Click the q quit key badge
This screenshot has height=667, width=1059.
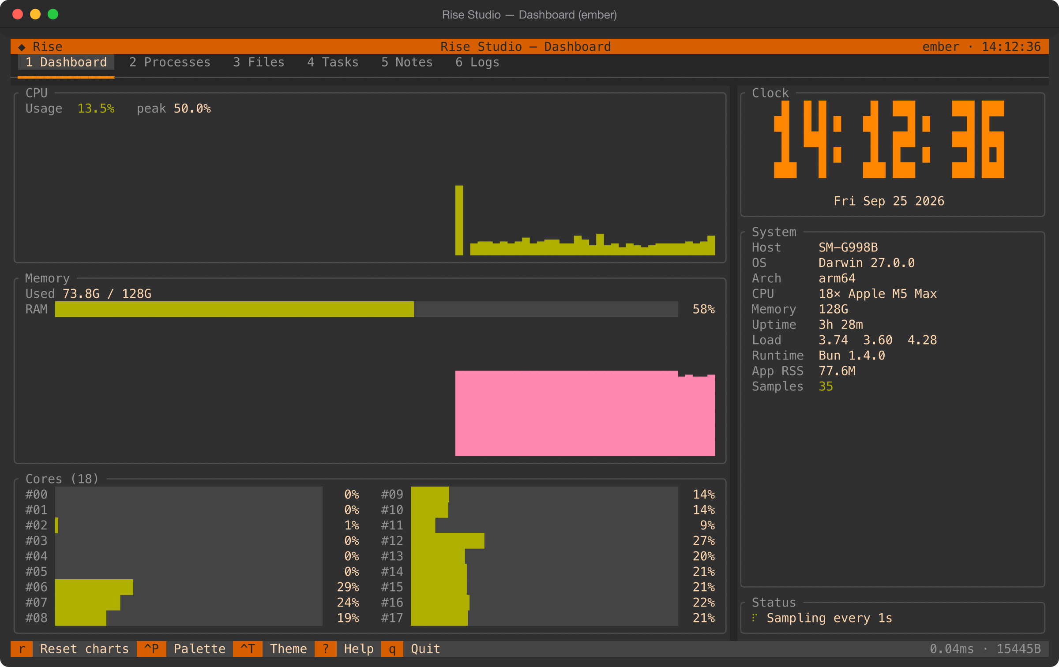(392, 649)
